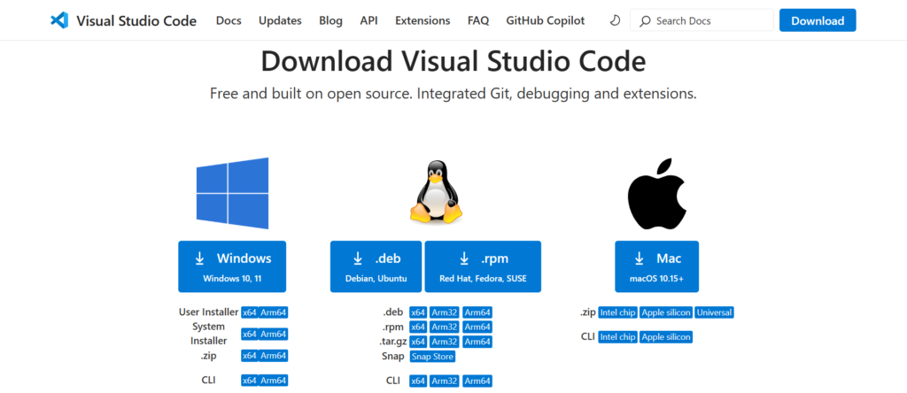907x393 pixels.
Task: Click the Apple logo graphic
Action: point(656,194)
